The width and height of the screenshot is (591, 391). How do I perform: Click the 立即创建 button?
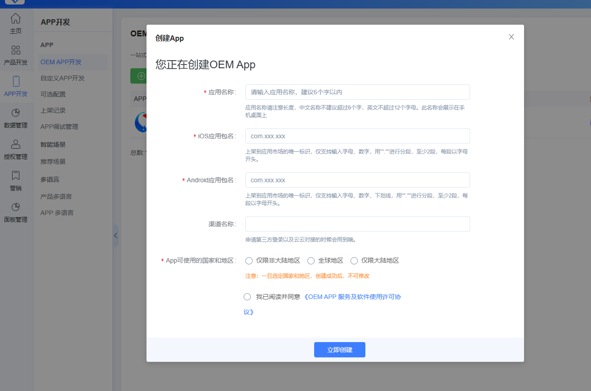pyautogui.click(x=340, y=350)
